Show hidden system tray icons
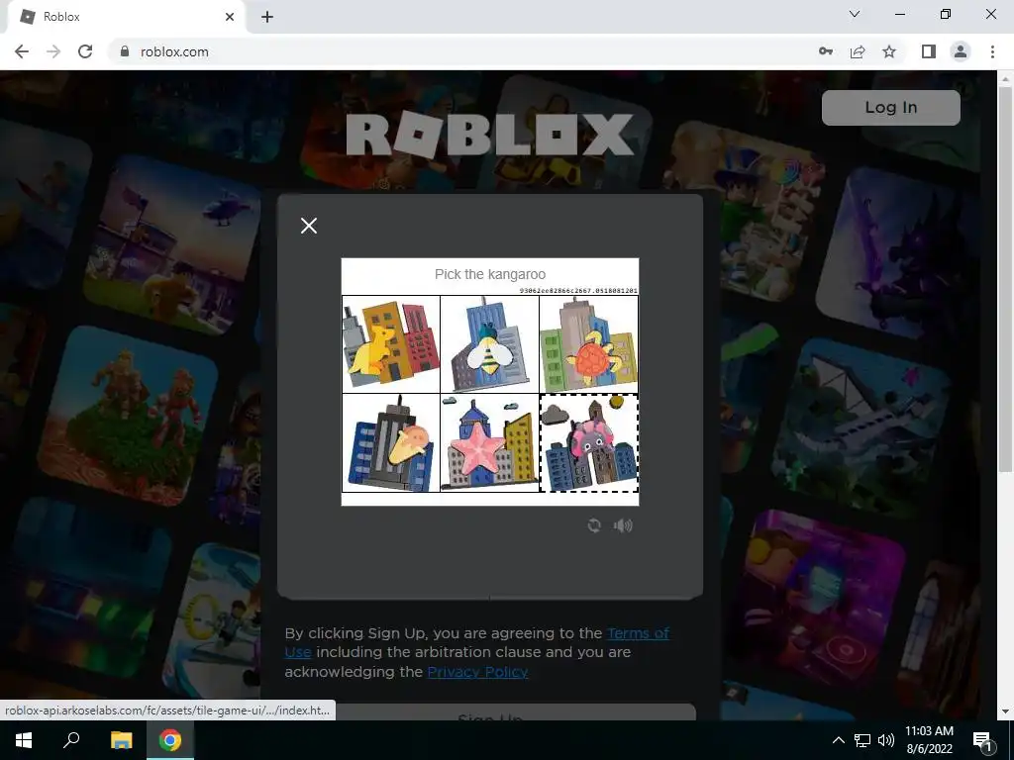The width and height of the screenshot is (1014, 760). point(838,740)
